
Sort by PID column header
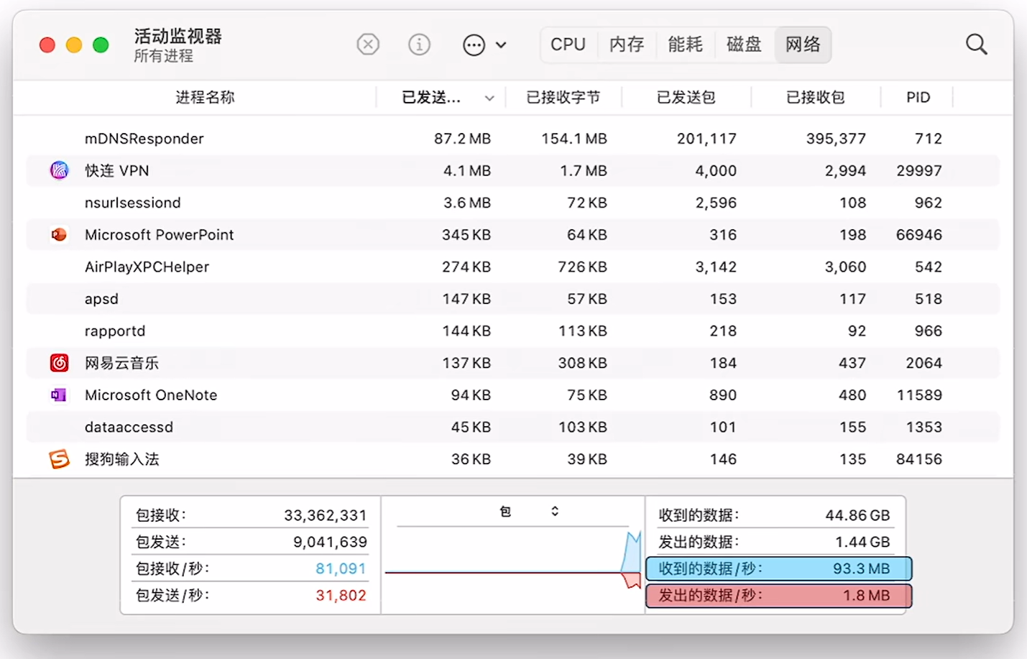click(918, 97)
